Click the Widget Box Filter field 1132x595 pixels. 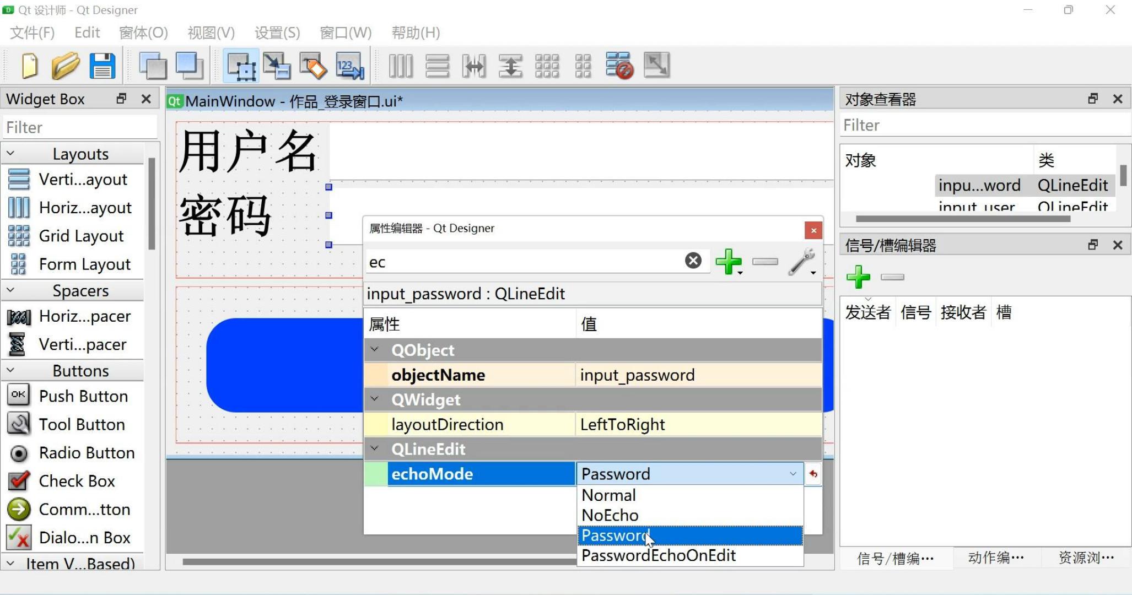tap(80, 127)
